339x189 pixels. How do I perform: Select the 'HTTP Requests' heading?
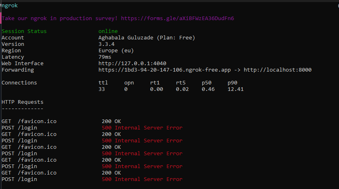pos(23,102)
